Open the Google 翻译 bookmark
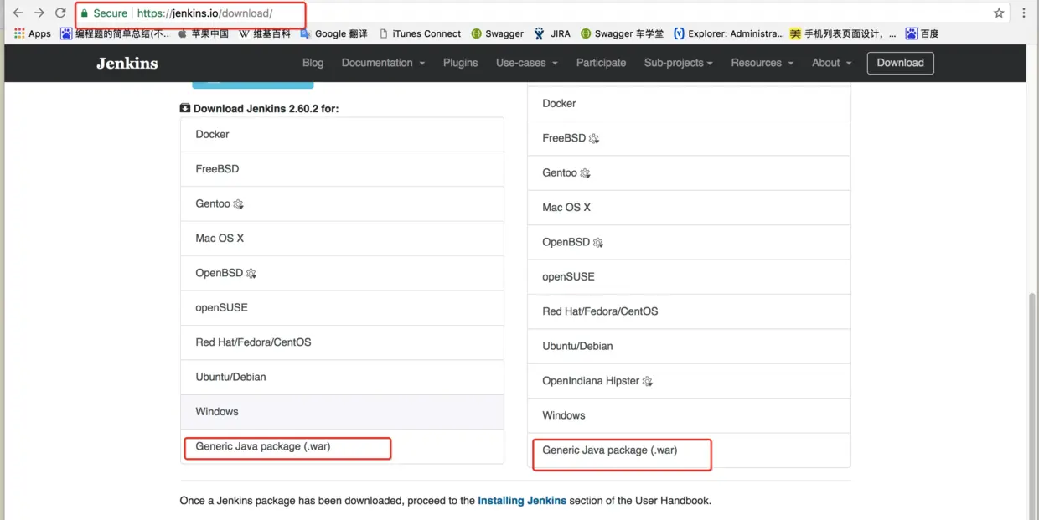The height and width of the screenshot is (520, 1039). pyautogui.click(x=333, y=33)
